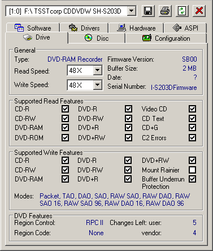Toggle DVD+R write feature checkbox
Screen dimensions: 213x251
click(128, 179)
